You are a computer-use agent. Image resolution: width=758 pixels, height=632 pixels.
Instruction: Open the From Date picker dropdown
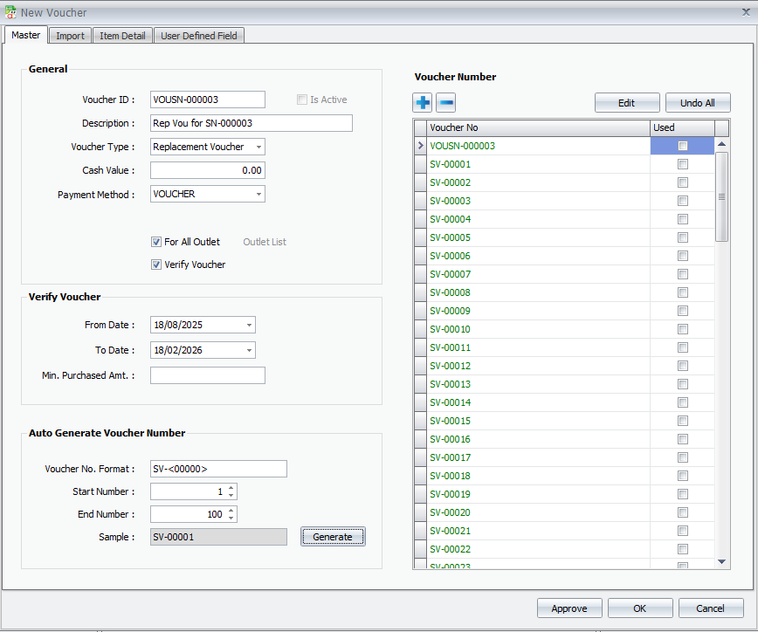249,326
